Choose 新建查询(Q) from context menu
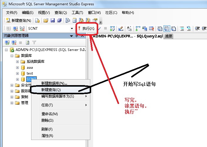The image size is (207, 147). [x=61, y=90]
